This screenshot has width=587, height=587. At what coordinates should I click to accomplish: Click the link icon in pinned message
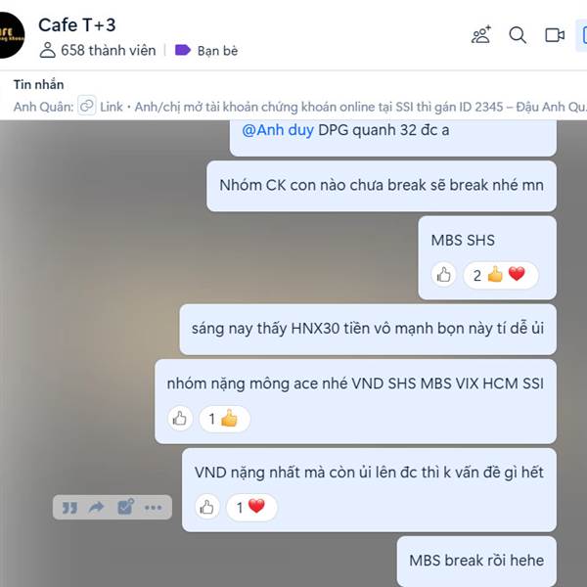[x=87, y=106]
